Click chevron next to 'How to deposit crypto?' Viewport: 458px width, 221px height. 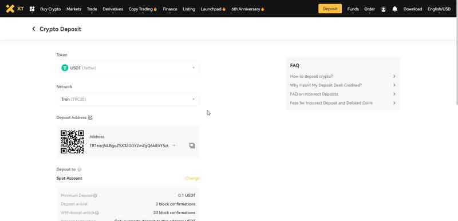394,76
